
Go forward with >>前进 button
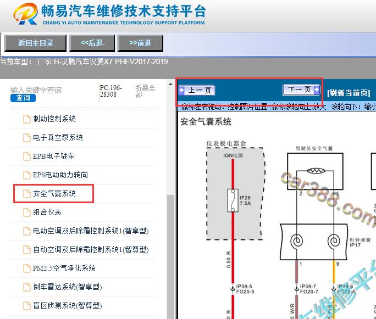tap(140, 43)
